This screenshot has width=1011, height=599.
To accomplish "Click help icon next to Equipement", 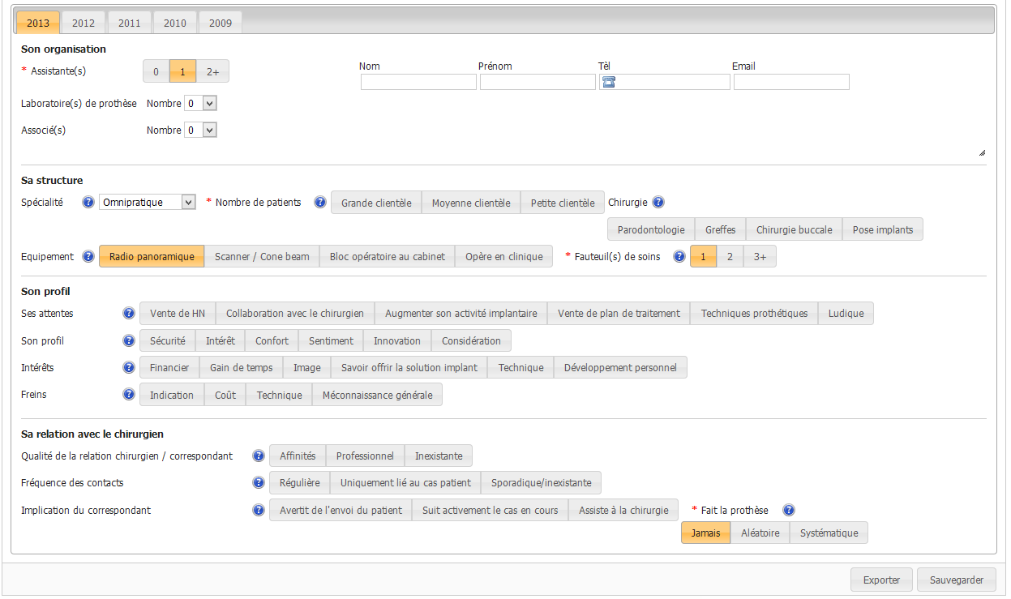I will [x=88, y=257].
